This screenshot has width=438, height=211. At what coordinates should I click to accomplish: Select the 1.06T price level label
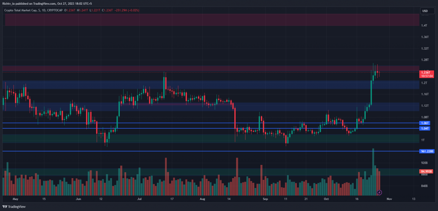(425, 123)
